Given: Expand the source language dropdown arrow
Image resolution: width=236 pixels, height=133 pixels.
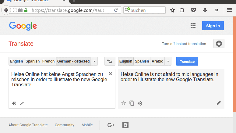Looking at the screenshot, I should 94,61.
